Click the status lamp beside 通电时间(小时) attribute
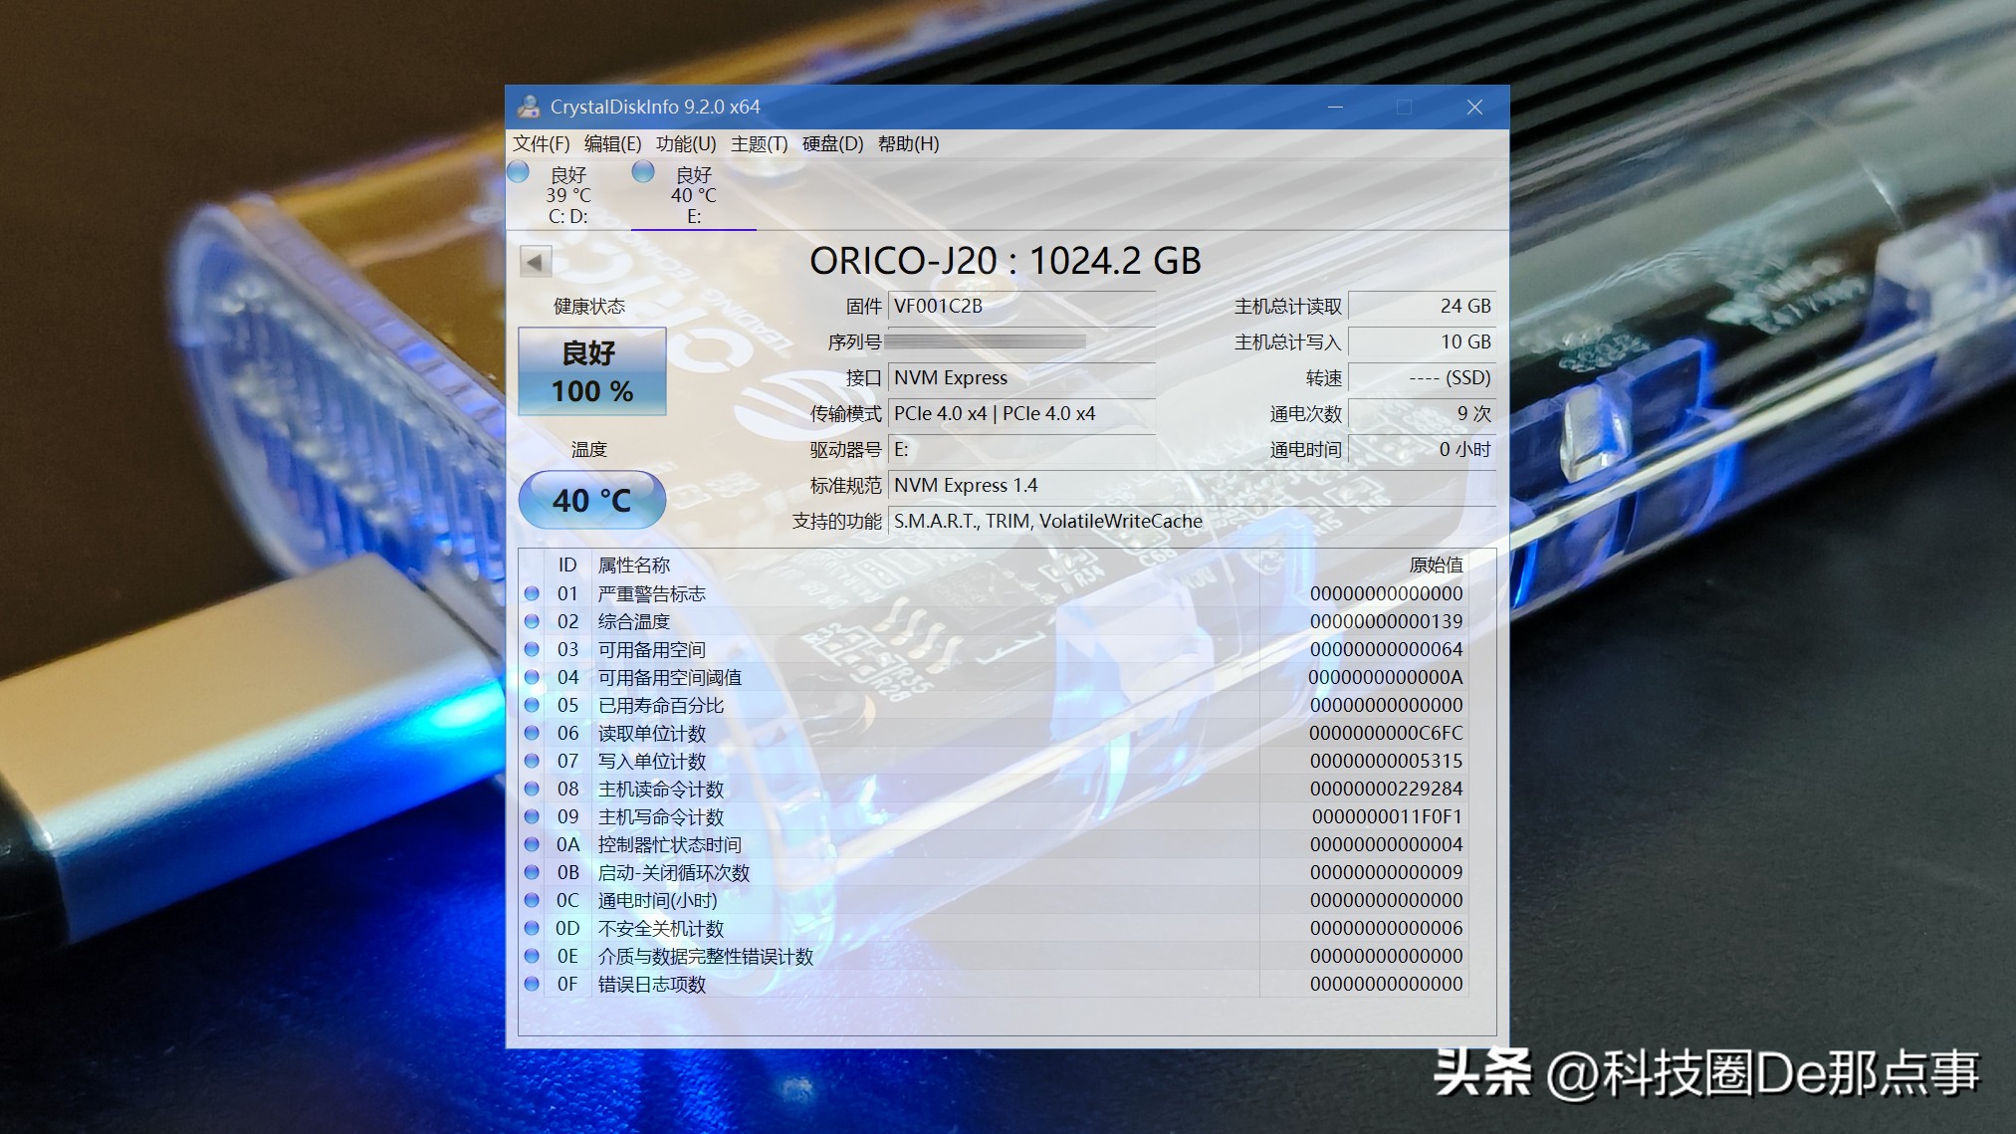This screenshot has height=1134, width=2016. (534, 899)
